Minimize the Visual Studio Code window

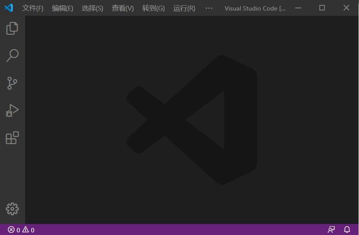coord(298,8)
